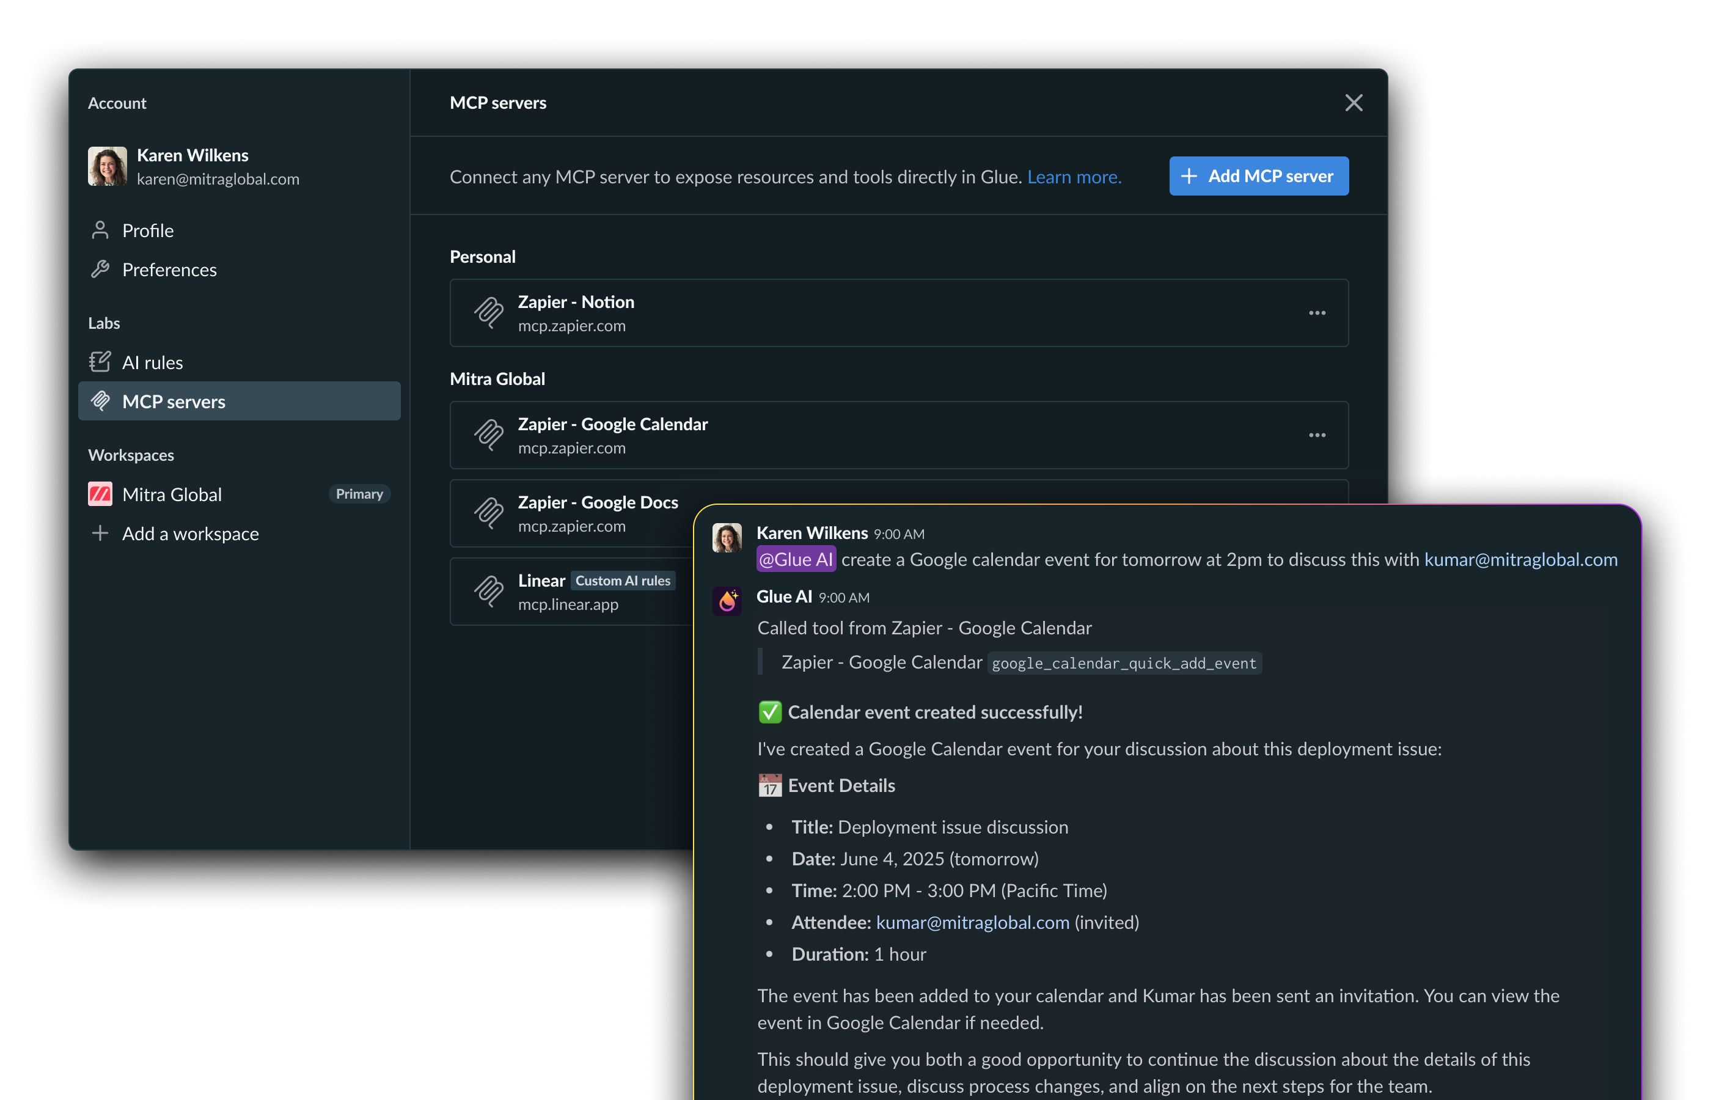Click the plus icon beside Add a workspace
Screen dimensions: 1711x1100
click(x=100, y=533)
